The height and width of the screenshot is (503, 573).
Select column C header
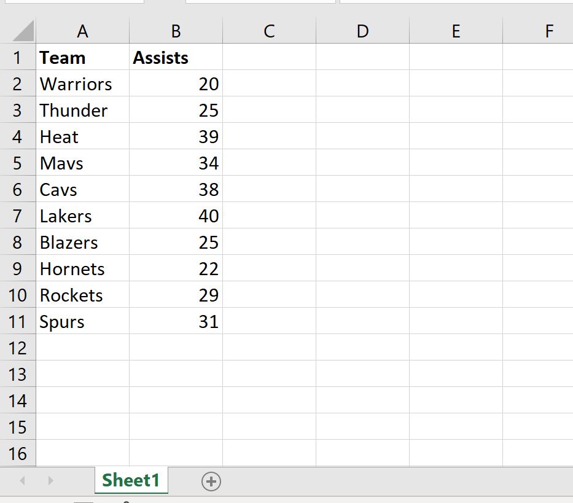269,31
